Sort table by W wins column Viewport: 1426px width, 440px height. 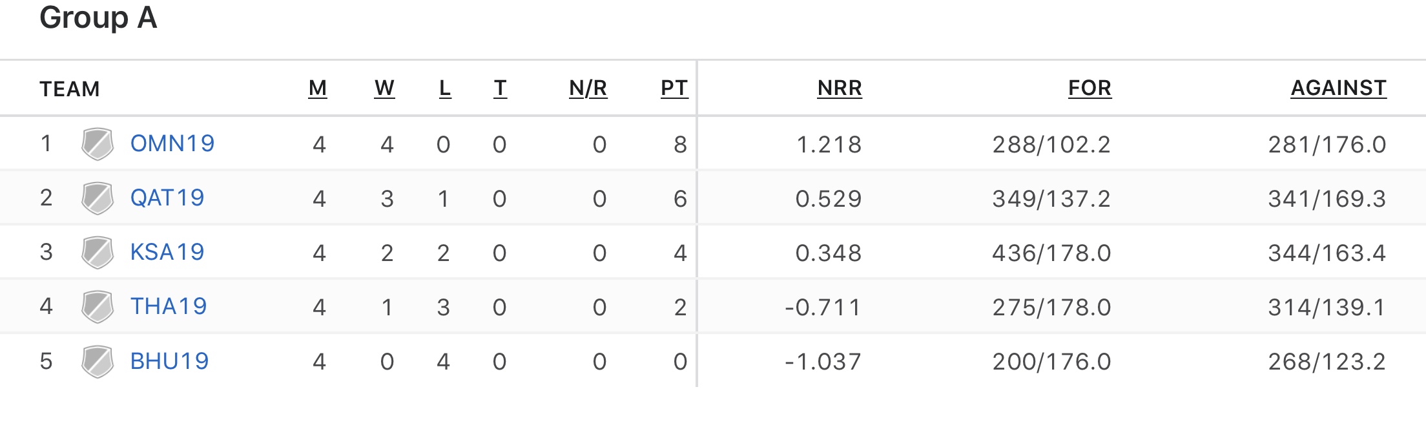click(384, 88)
